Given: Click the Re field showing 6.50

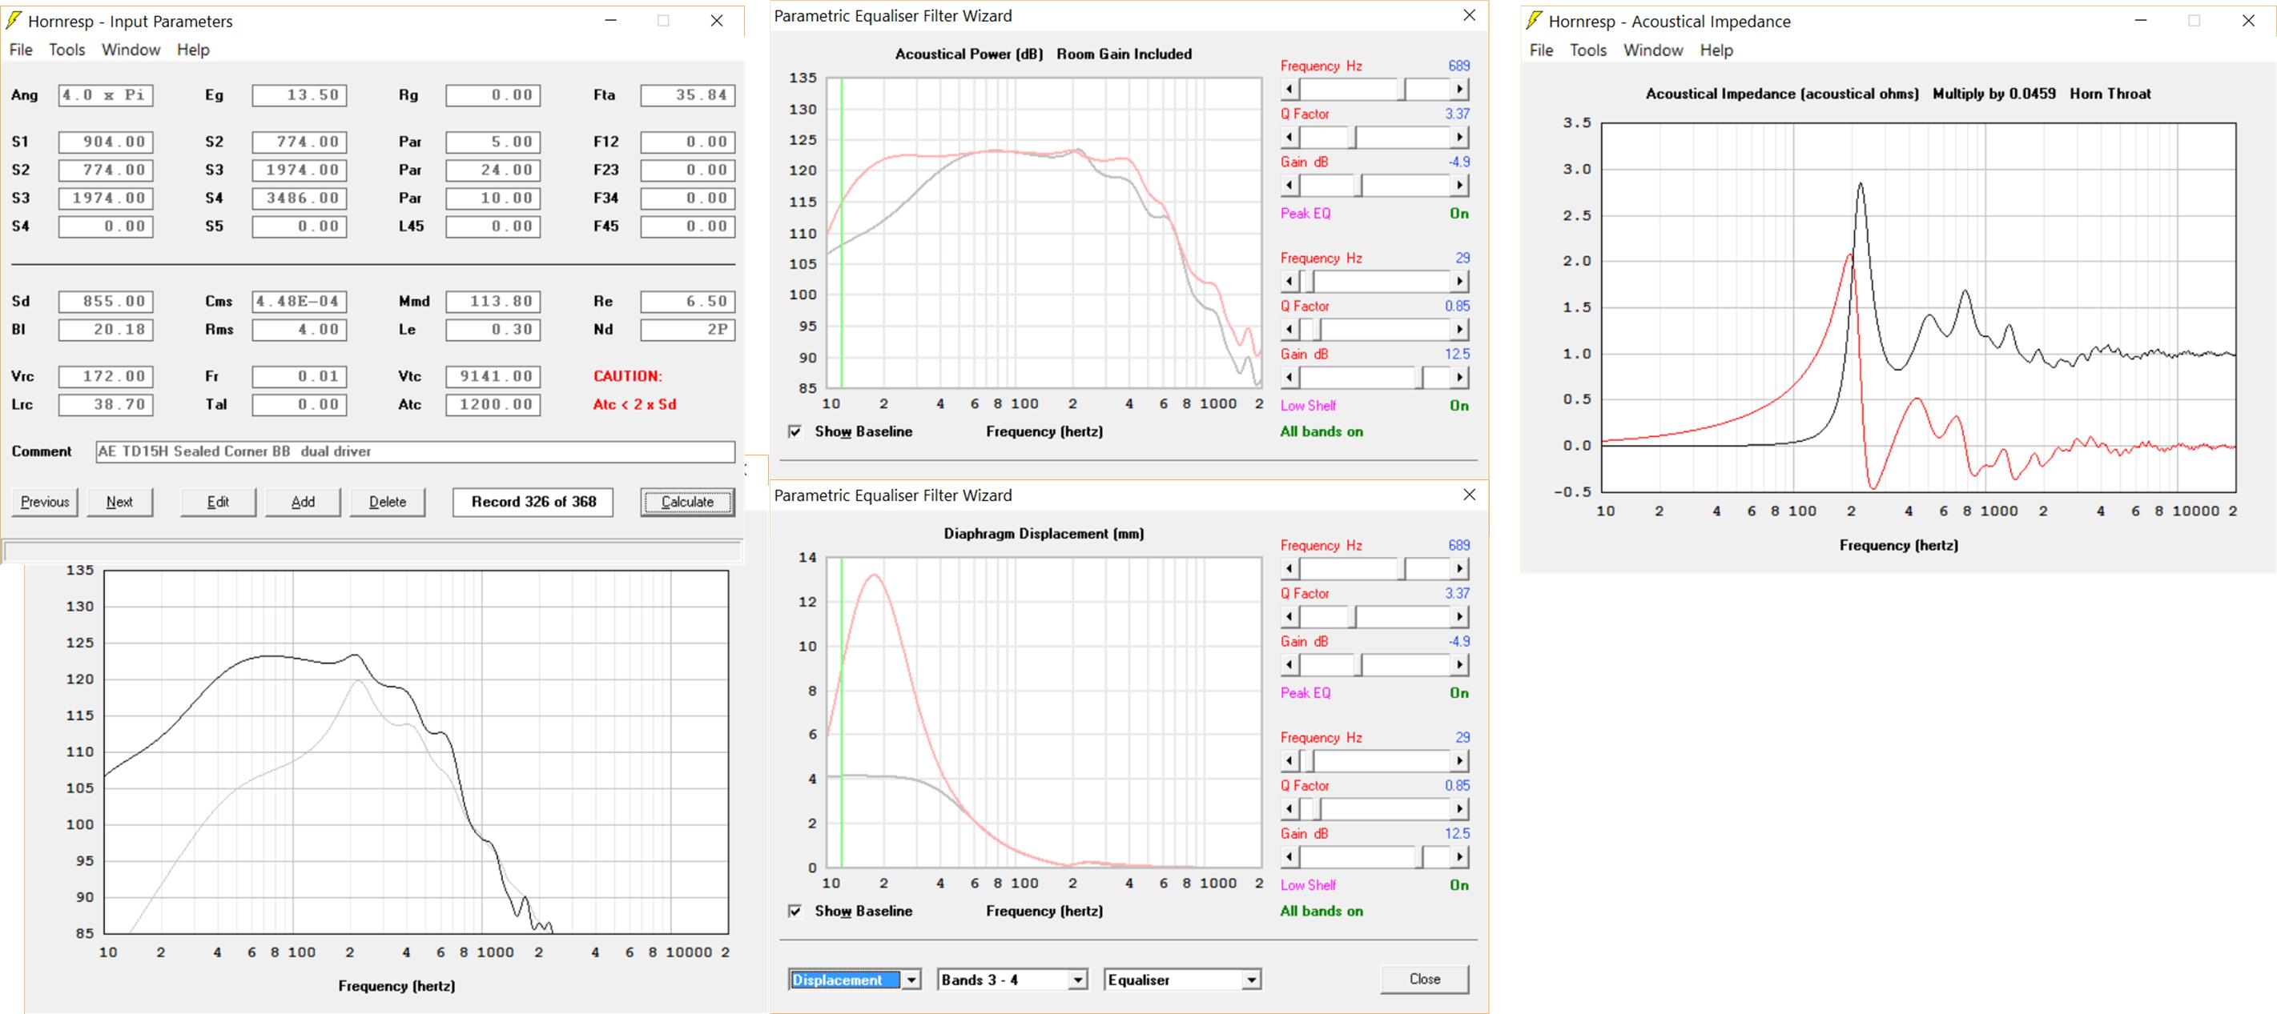Looking at the screenshot, I should coord(688,302).
